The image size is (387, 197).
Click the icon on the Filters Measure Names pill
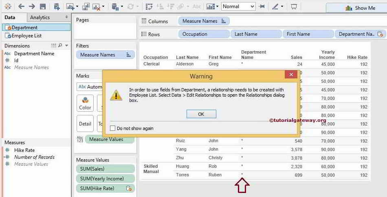tap(129, 55)
